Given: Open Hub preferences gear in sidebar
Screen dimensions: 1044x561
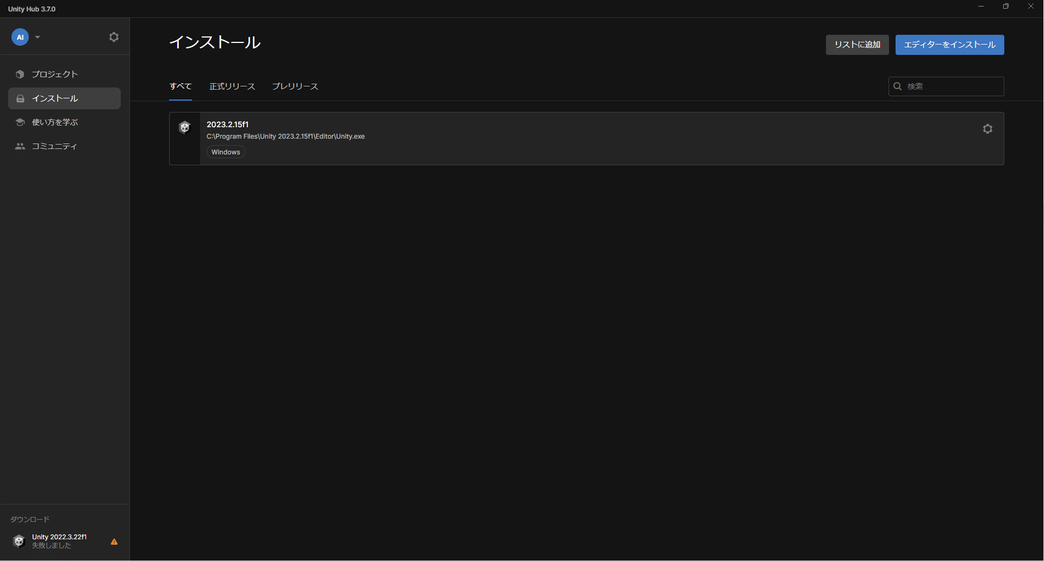Looking at the screenshot, I should pyautogui.click(x=114, y=37).
